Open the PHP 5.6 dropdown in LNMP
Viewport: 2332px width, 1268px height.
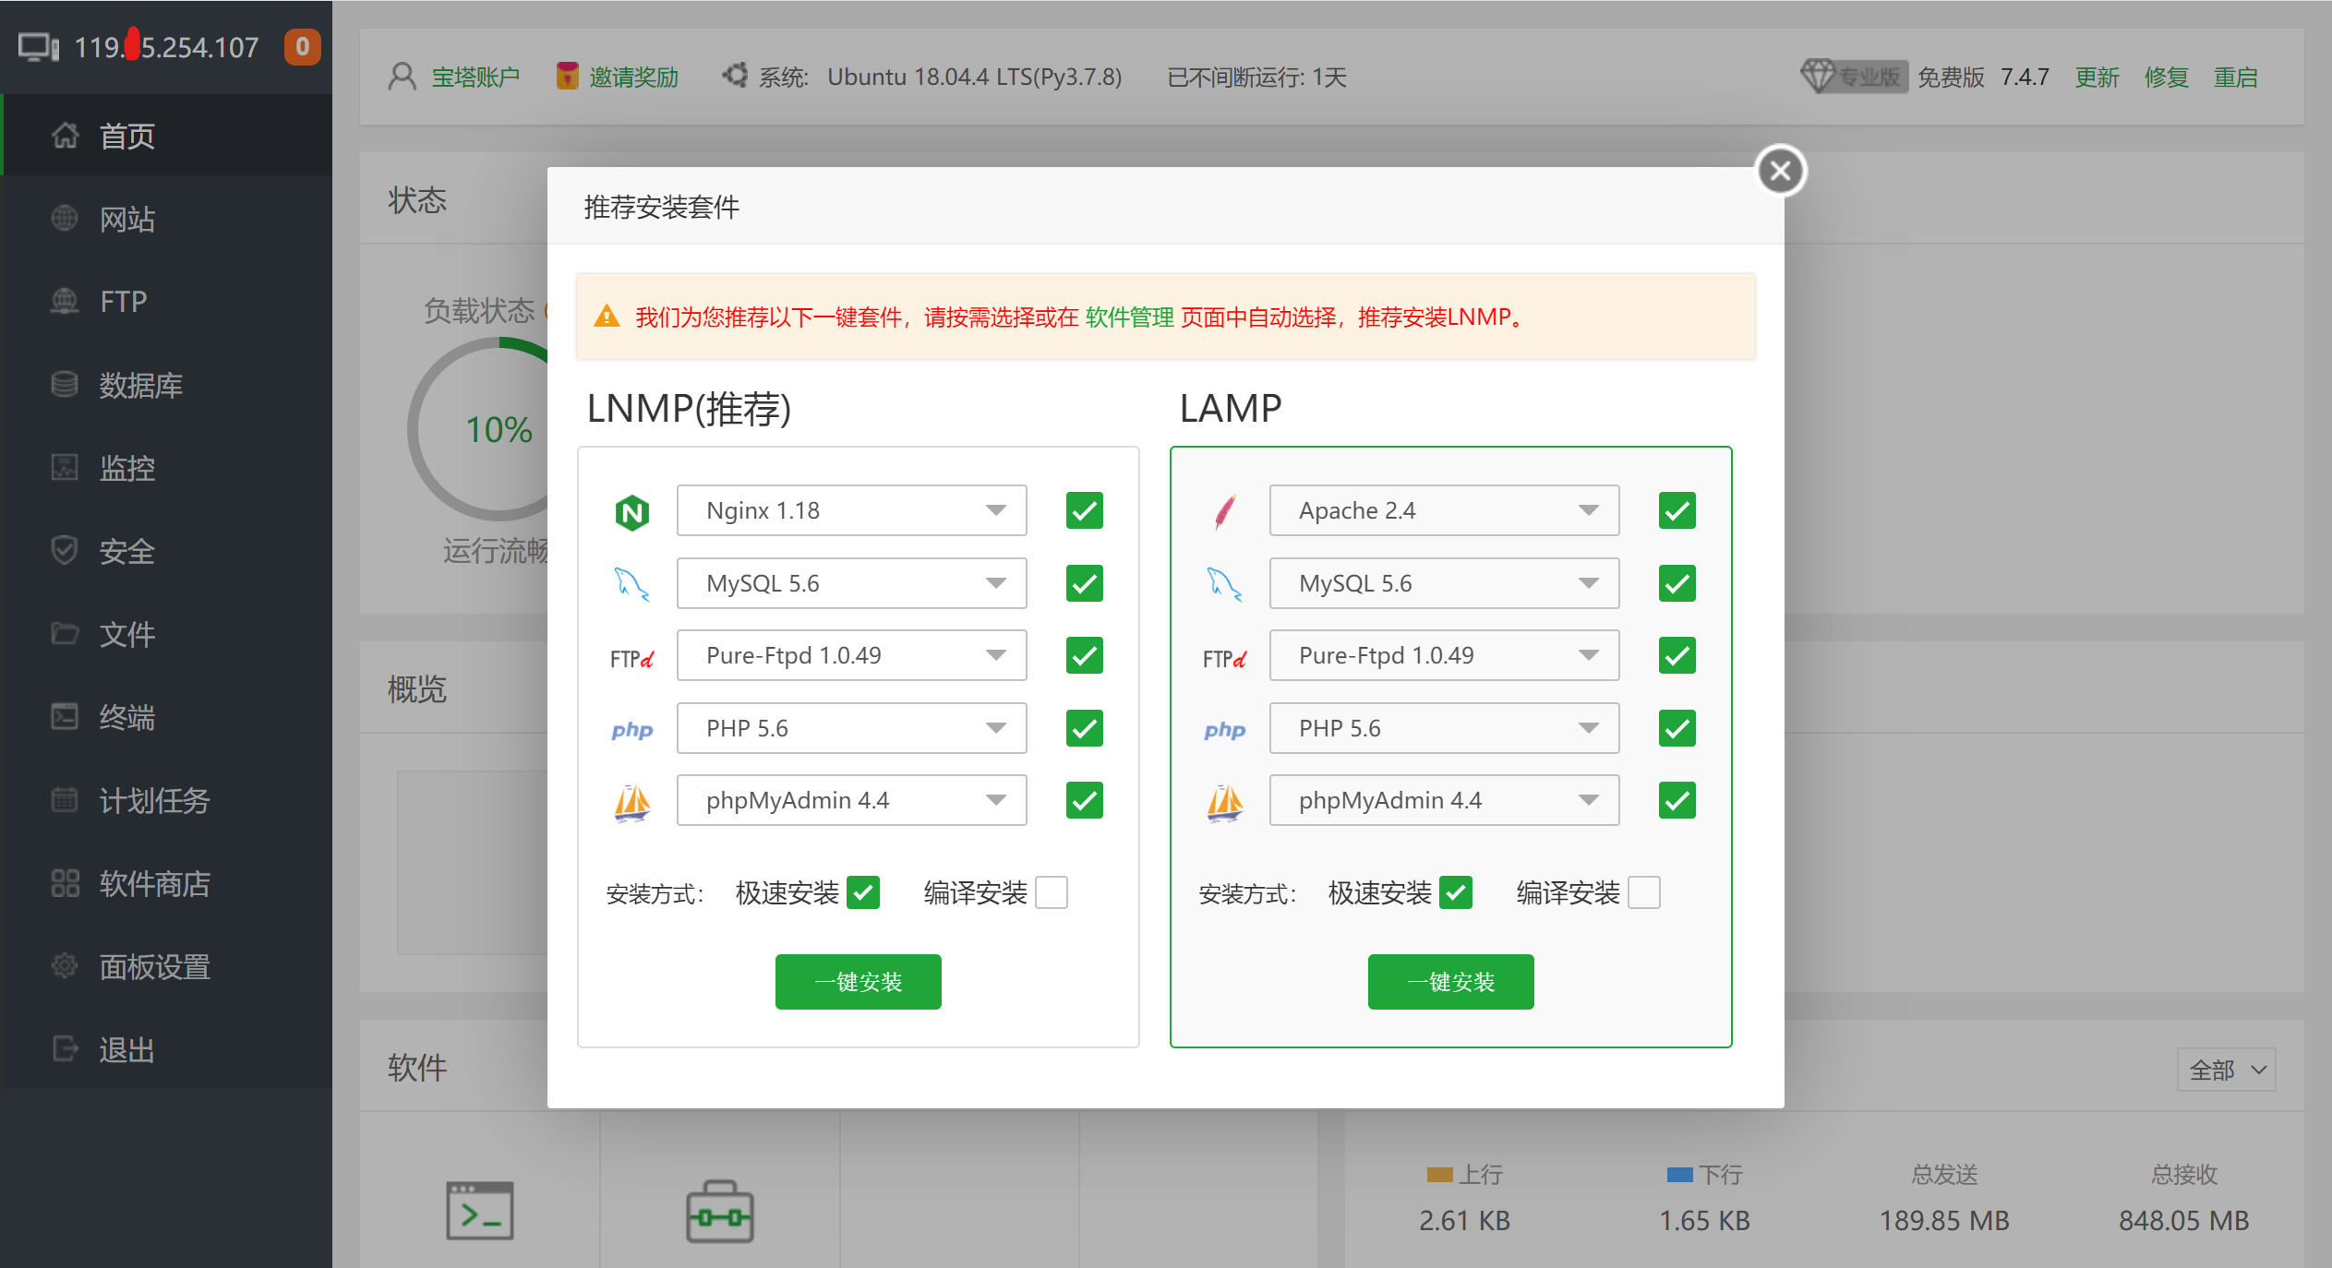pyautogui.click(x=852, y=728)
